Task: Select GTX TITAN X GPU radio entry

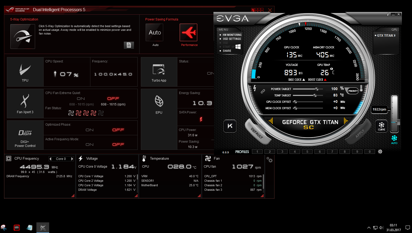Action: [x=385, y=35]
